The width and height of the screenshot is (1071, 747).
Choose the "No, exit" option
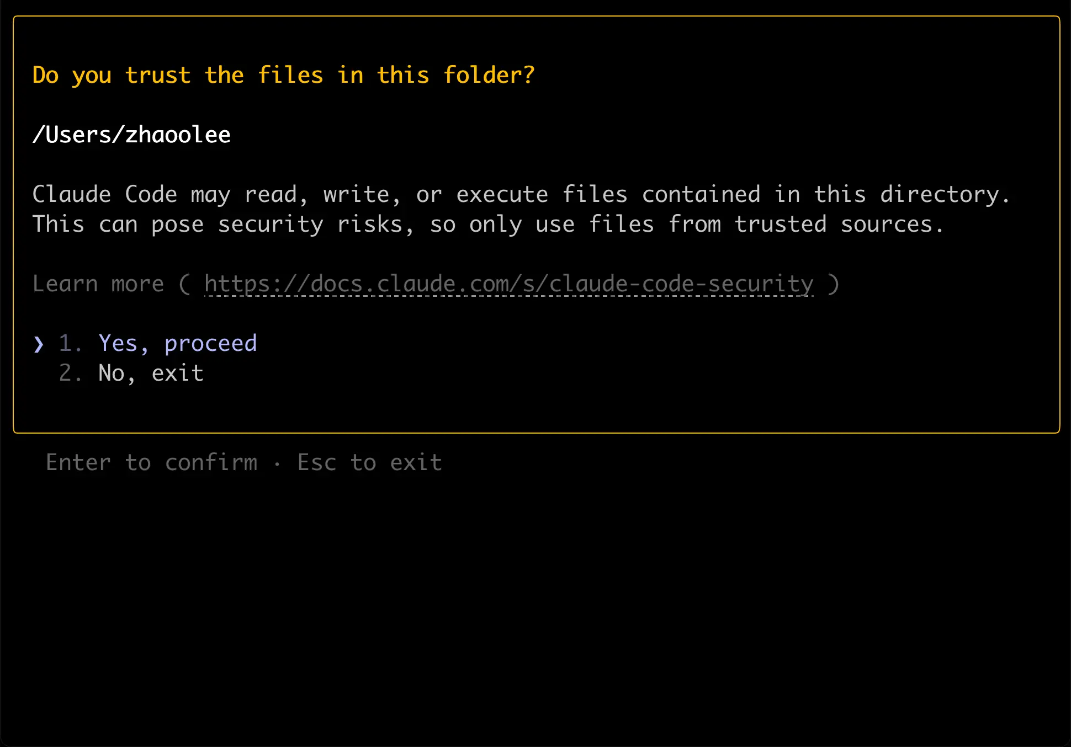pos(151,373)
